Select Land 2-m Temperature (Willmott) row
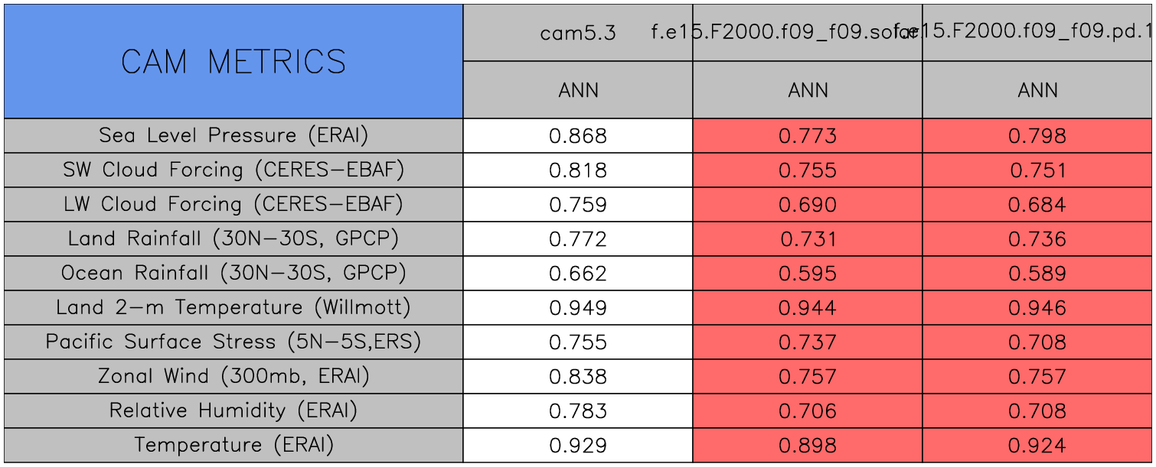Image resolution: width=1156 pixels, height=467 pixels. (x=233, y=307)
